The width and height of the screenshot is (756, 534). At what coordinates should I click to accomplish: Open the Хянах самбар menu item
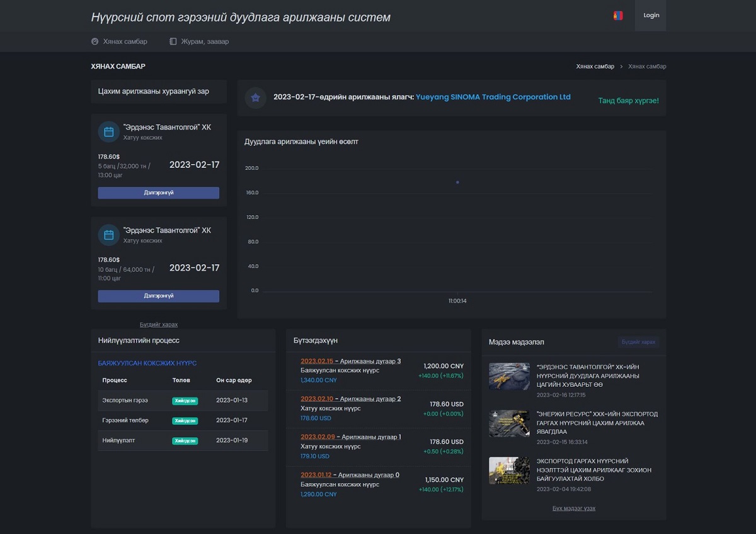(125, 42)
